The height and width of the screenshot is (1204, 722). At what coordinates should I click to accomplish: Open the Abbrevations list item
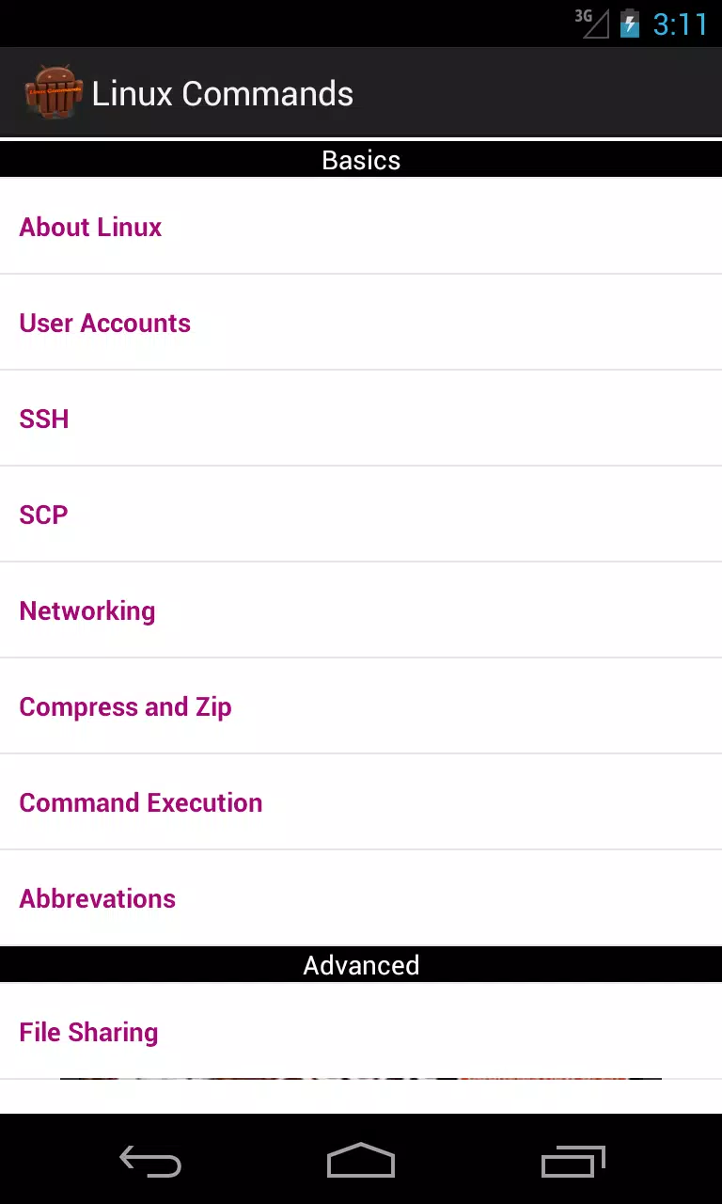pos(361,898)
